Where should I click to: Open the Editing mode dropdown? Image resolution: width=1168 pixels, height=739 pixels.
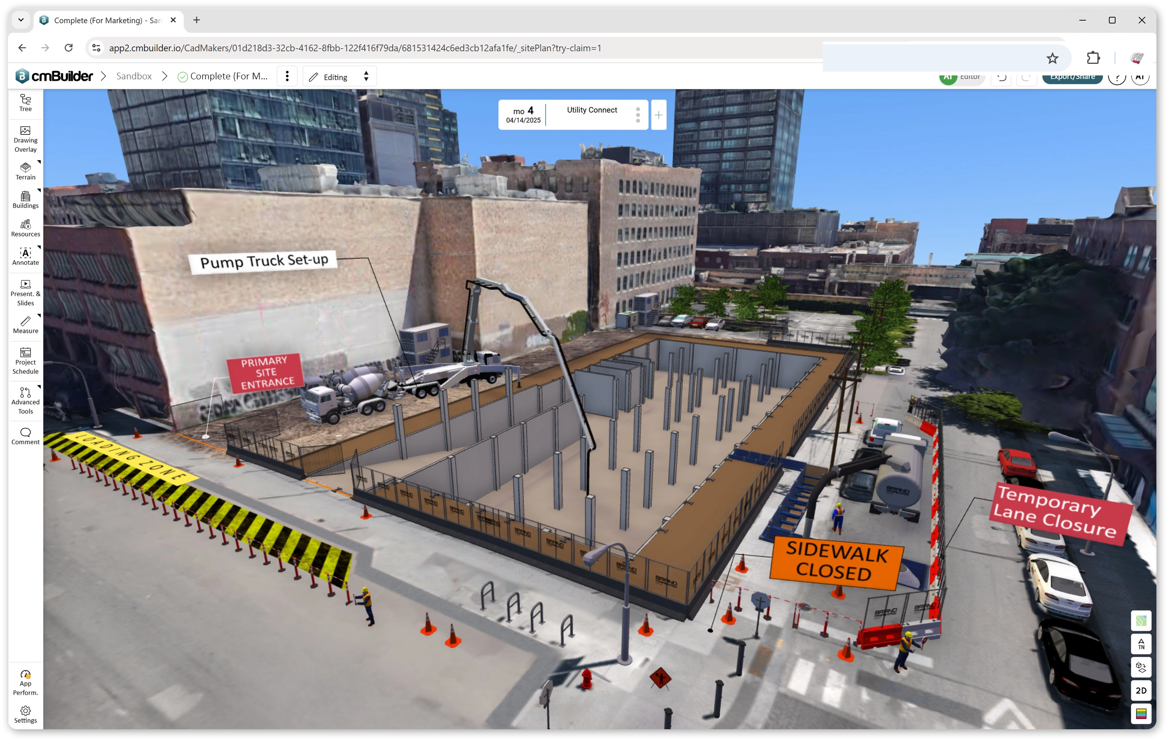click(340, 77)
